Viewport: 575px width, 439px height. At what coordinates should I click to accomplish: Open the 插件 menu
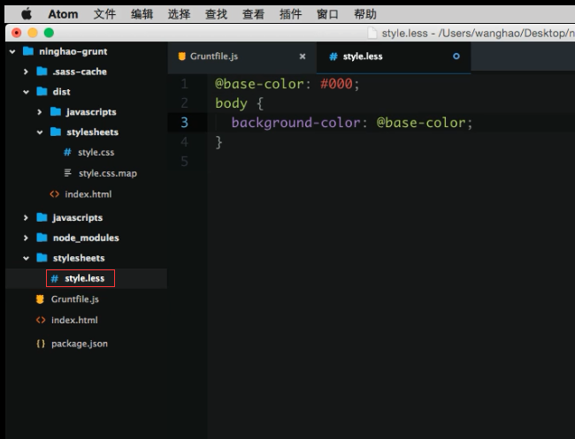290,14
